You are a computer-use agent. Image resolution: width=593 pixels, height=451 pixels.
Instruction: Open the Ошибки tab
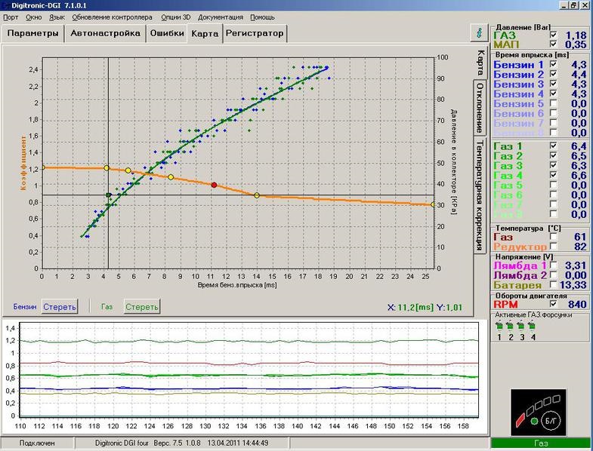pos(167,33)
